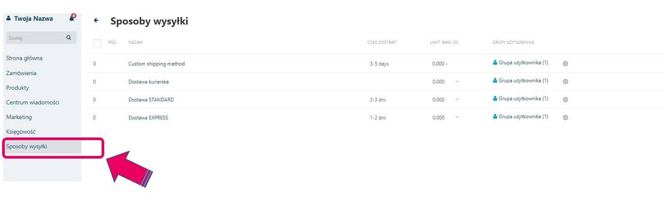Open the Dostawa EXPRESS shipping method
This screenshot has width=664, height=212.
148,117
